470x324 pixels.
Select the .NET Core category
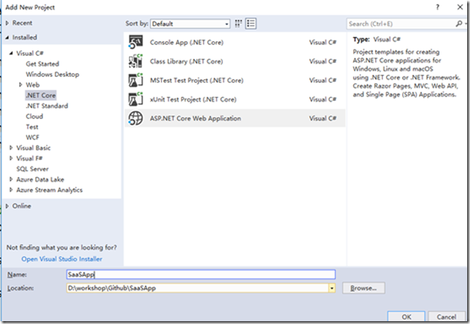[x=41, y=96]
